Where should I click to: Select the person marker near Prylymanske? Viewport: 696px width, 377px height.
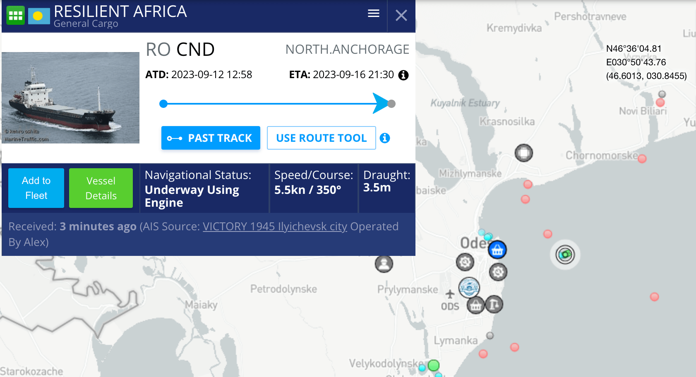pos(384,264)
